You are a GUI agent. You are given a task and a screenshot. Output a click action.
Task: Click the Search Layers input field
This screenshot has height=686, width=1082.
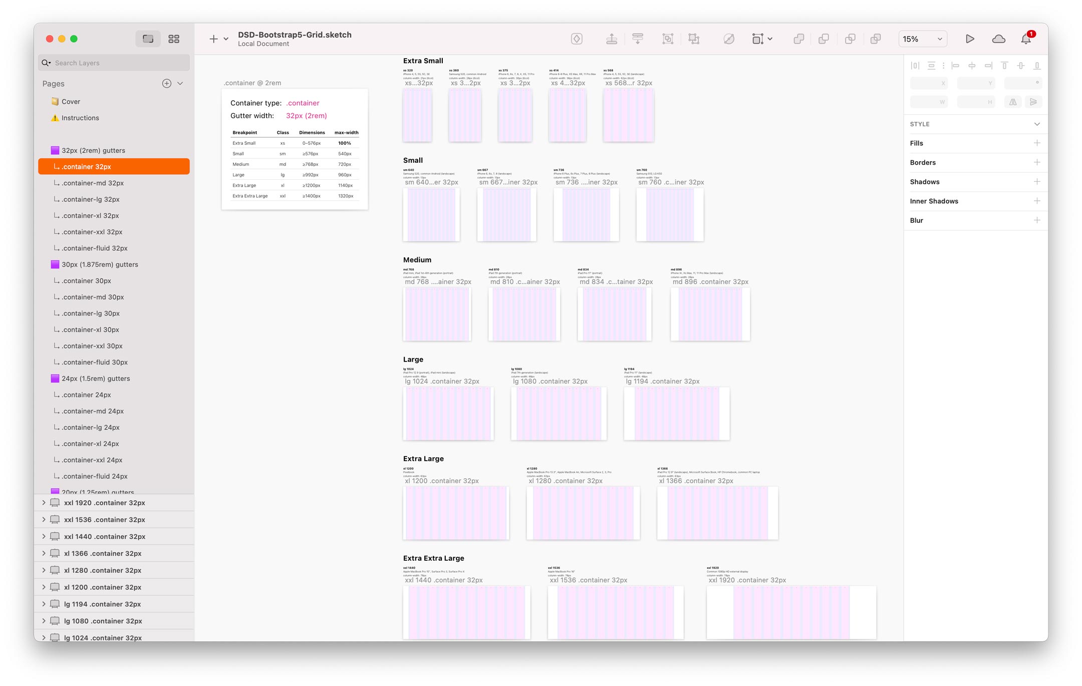click(114, 62)
